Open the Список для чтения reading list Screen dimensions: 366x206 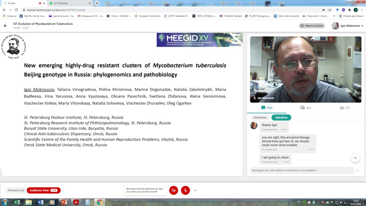click(351, 16)
